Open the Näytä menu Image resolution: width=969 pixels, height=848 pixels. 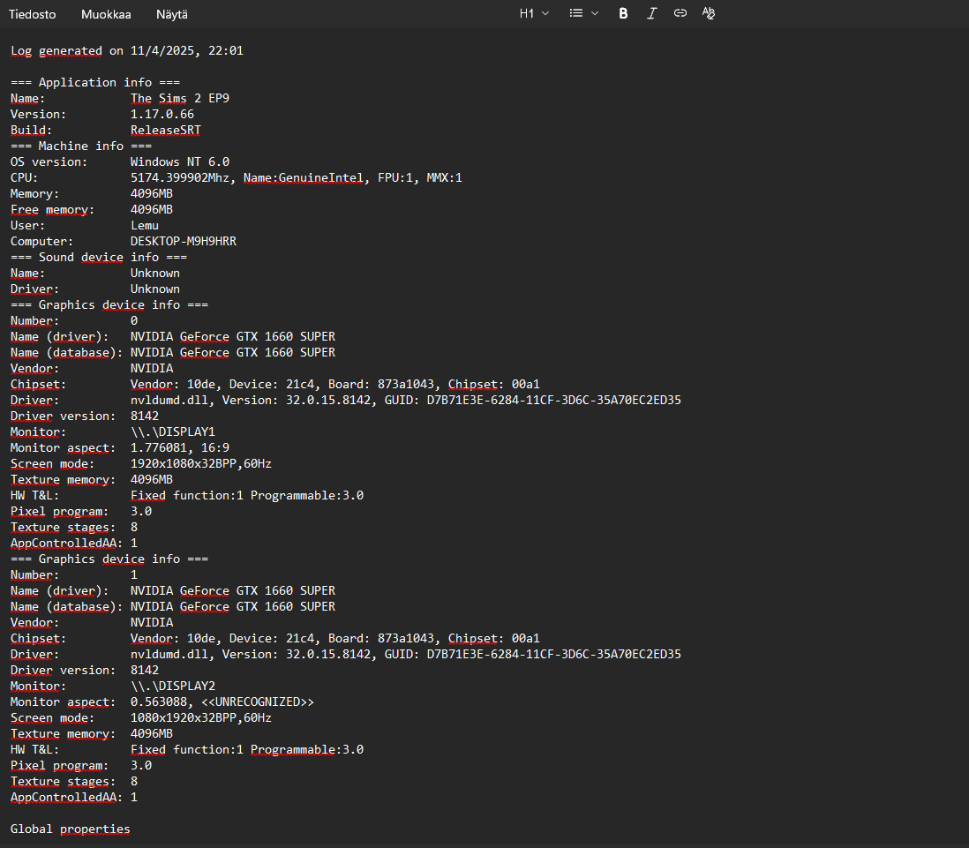[172, 14]
